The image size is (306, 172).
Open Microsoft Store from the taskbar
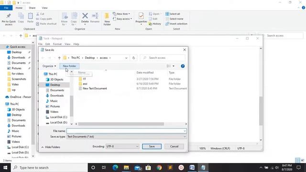point(148,168)
